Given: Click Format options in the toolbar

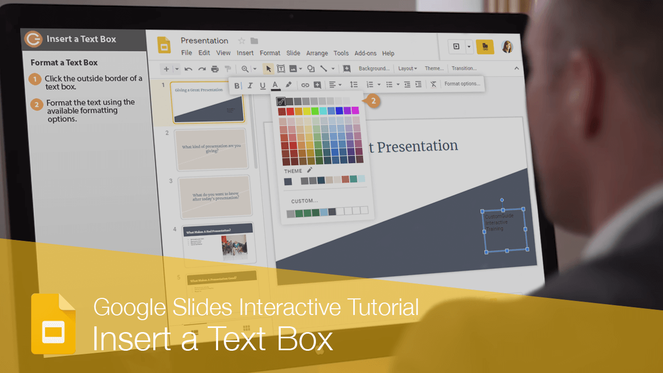Looking at the screenshot, I should tap(462, 84).
